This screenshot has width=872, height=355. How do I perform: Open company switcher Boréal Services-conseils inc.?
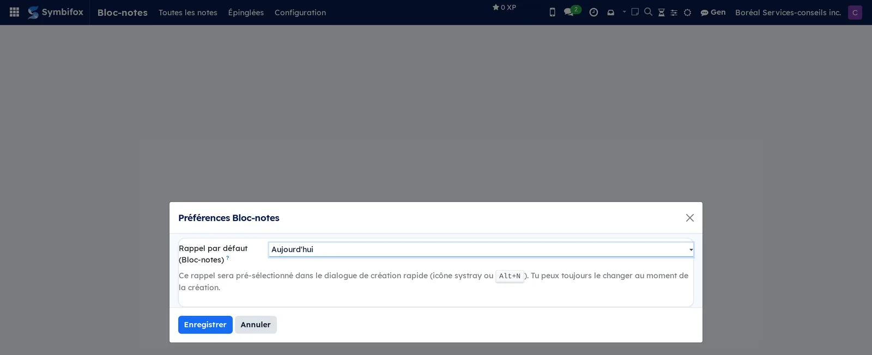coord(788,13)
